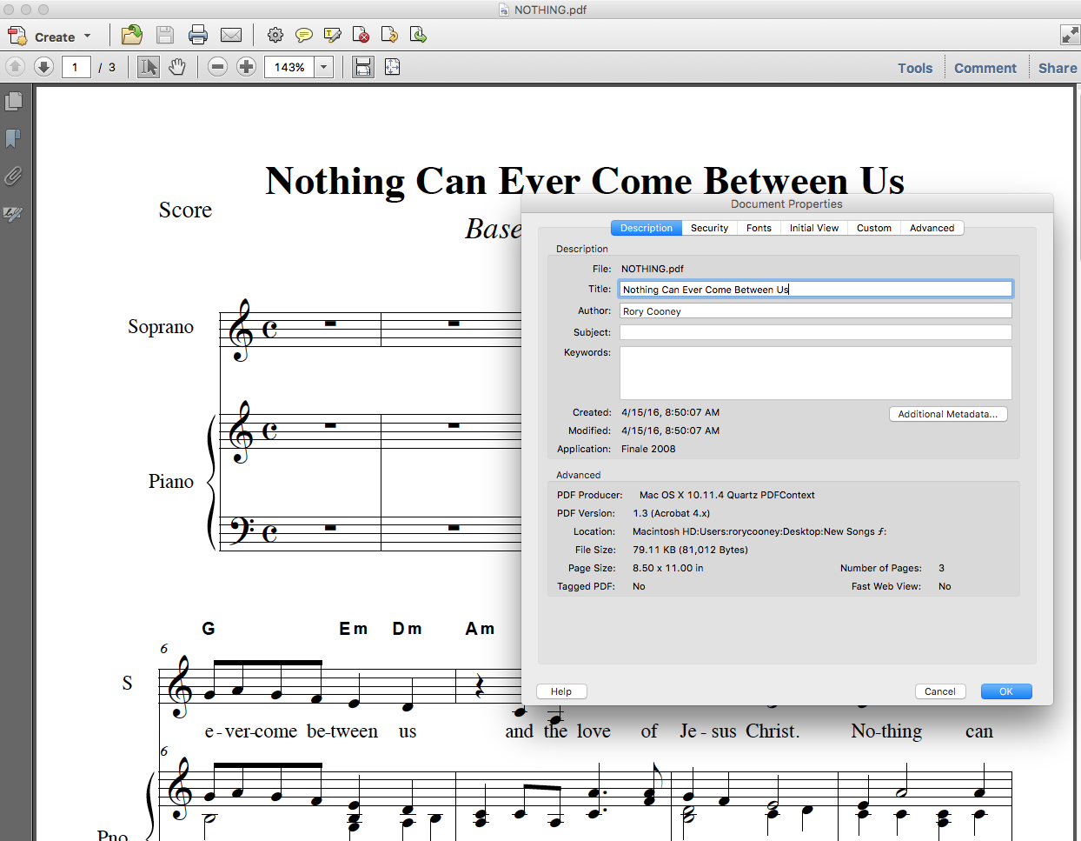The width and height of the screenshot is (1081, 841).
Task: Switch to the Advanced tab
Action: click(x=932, y=228)
